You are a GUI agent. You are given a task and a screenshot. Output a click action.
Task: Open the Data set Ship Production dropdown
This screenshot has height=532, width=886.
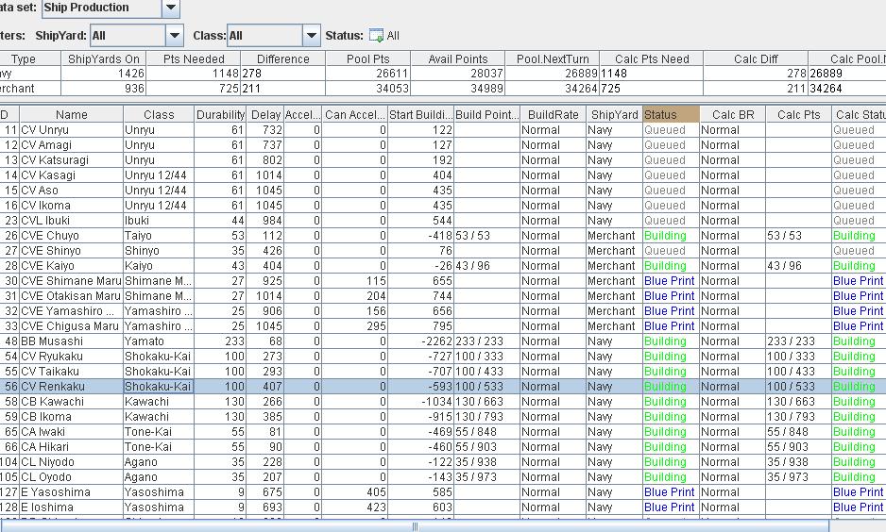(x=170, y=8)
